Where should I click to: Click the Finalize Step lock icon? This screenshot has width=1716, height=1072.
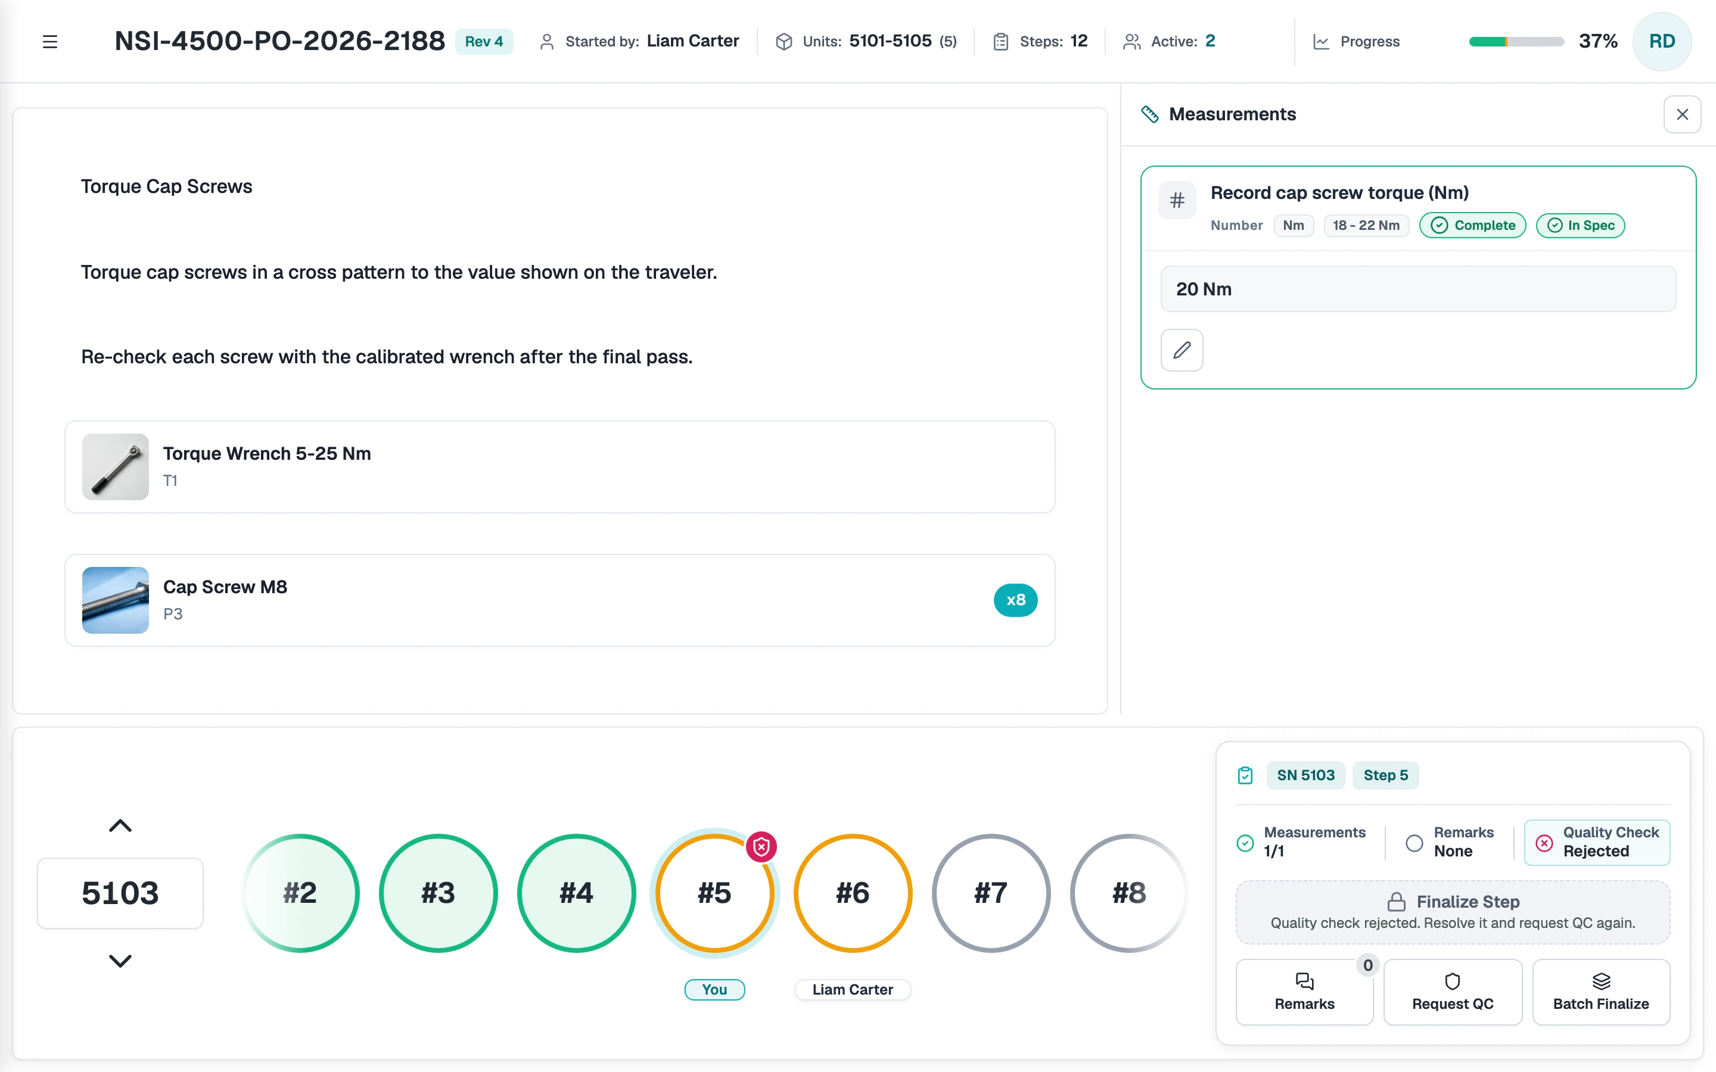pos(1396,902)
